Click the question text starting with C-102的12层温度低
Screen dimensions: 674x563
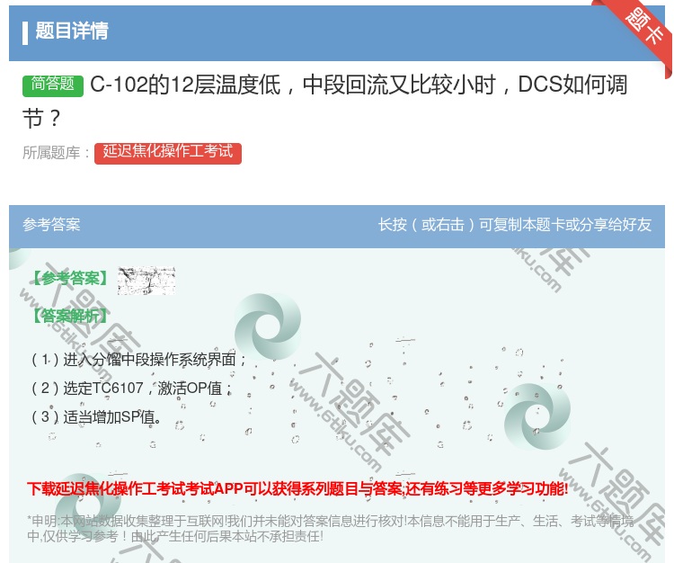tap(325, 102)
